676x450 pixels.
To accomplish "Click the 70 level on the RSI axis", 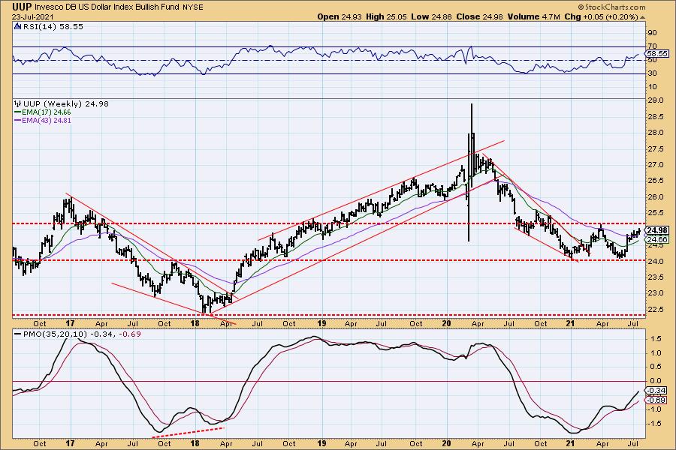I will coord(652,46).
